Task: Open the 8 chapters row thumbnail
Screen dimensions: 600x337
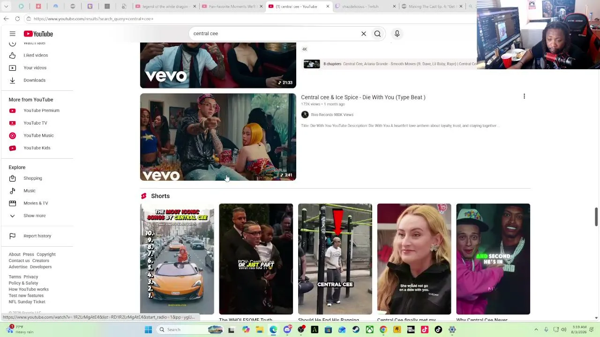Action: click(x=312, y=64)
